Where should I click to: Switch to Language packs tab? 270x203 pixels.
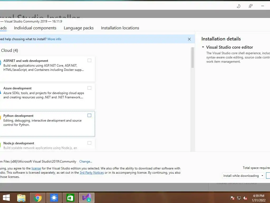[79, 28]
